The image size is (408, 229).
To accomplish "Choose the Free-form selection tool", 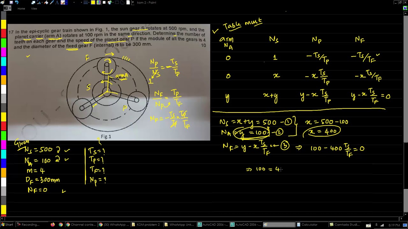I will click(x=122, y=2).
